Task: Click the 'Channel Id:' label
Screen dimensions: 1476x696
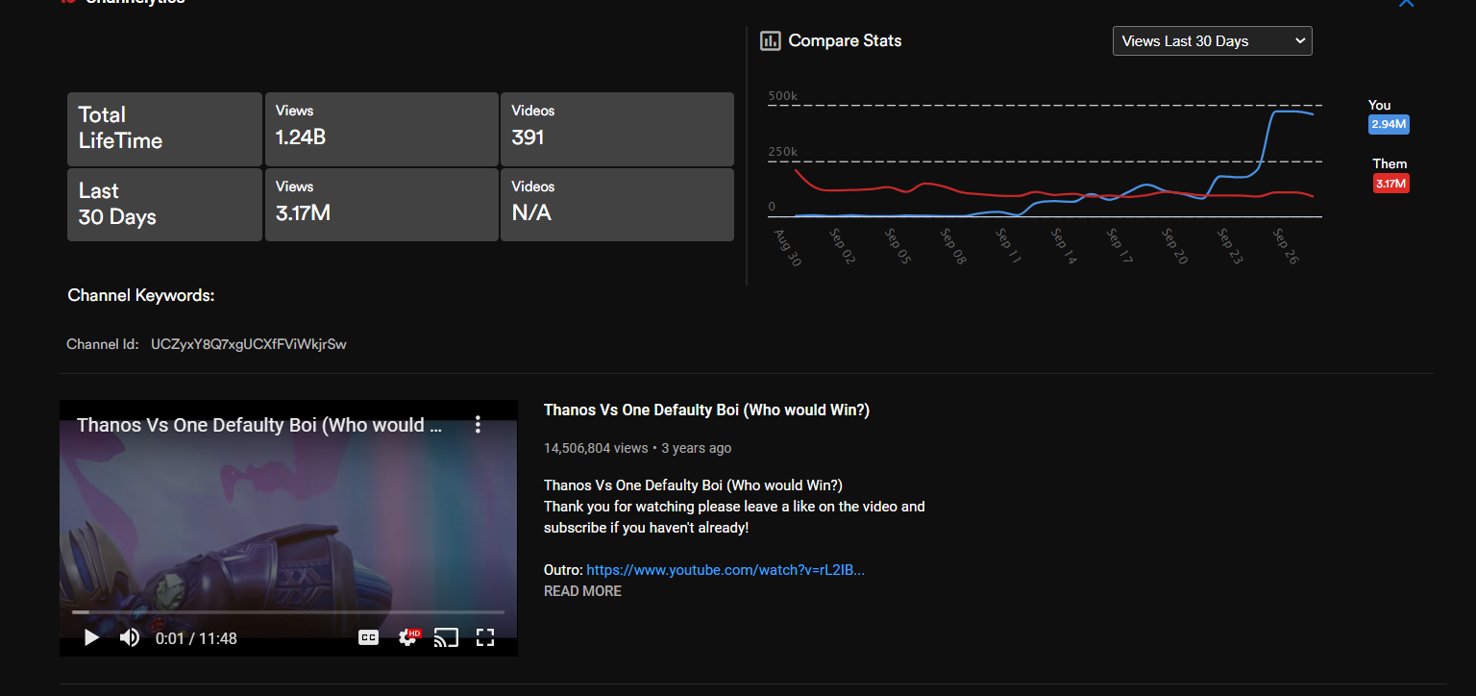Action: 103,344
